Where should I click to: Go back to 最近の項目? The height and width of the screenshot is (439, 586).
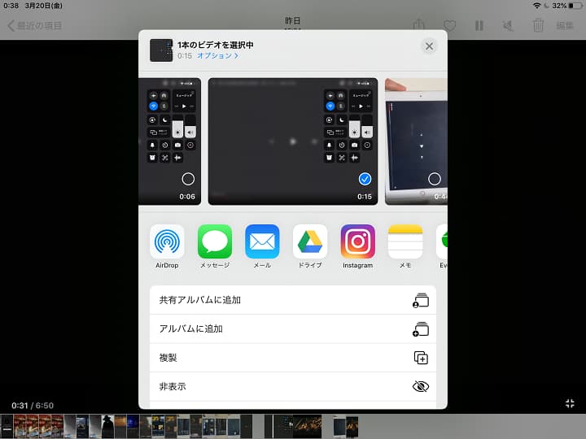[34, 26]
